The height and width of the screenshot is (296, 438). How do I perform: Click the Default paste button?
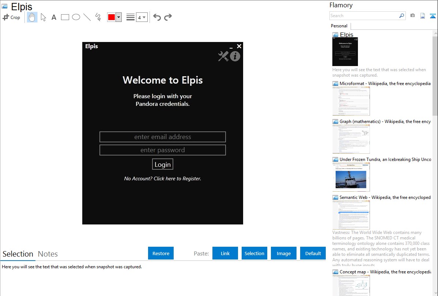313,253
